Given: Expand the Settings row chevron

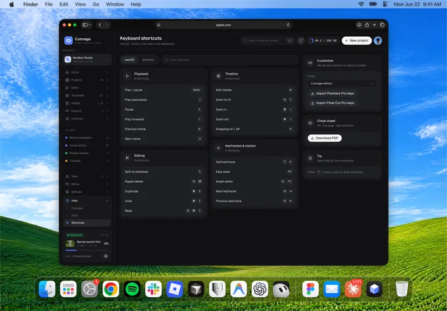Looking at the screenshot, I should 107,192.
